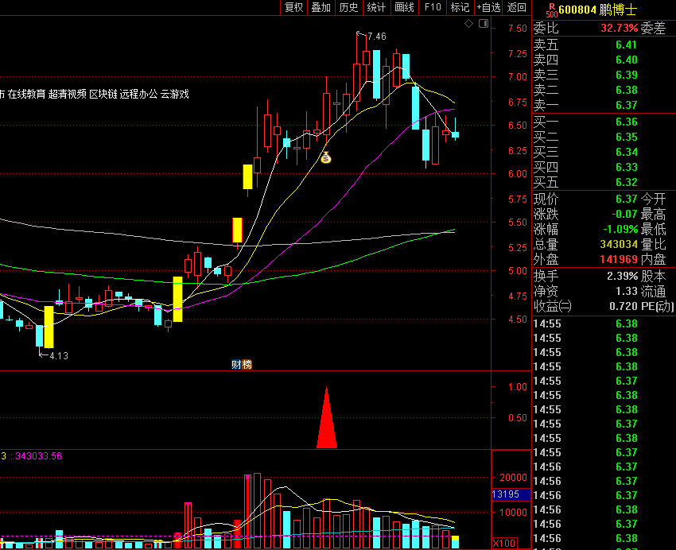Click the red triangle signal in the indicator pane

[326, 418]
